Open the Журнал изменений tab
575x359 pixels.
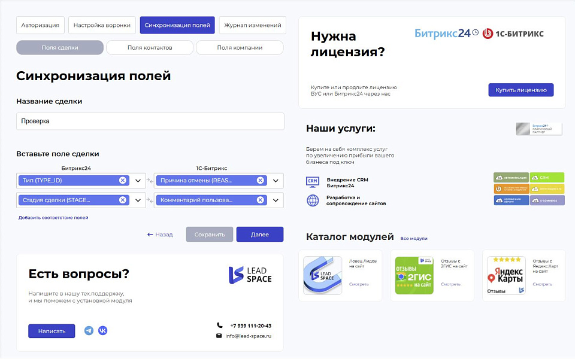tap(252, 25)
